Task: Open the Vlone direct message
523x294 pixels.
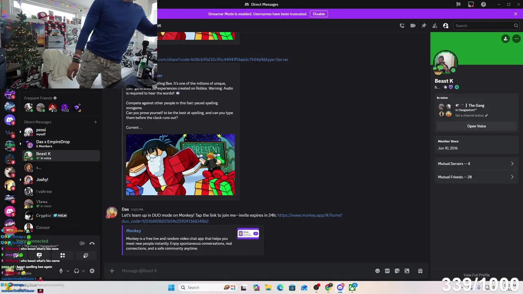Action: click(x=61, y=203)
